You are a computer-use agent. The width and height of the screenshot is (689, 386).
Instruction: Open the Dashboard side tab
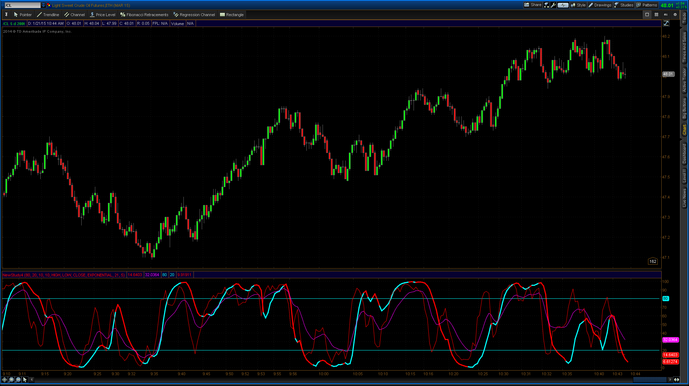tap(684, 154)
